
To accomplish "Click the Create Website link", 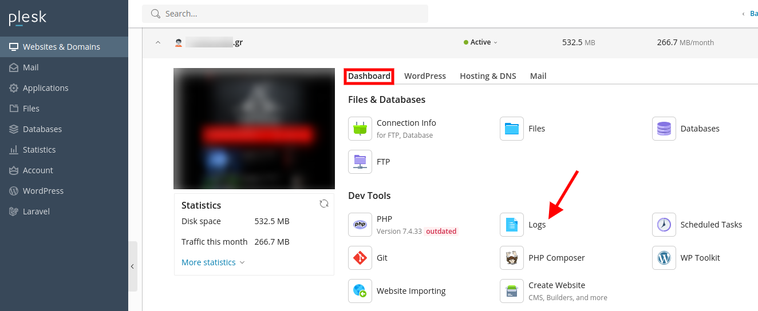I will (x=556, y=285).
